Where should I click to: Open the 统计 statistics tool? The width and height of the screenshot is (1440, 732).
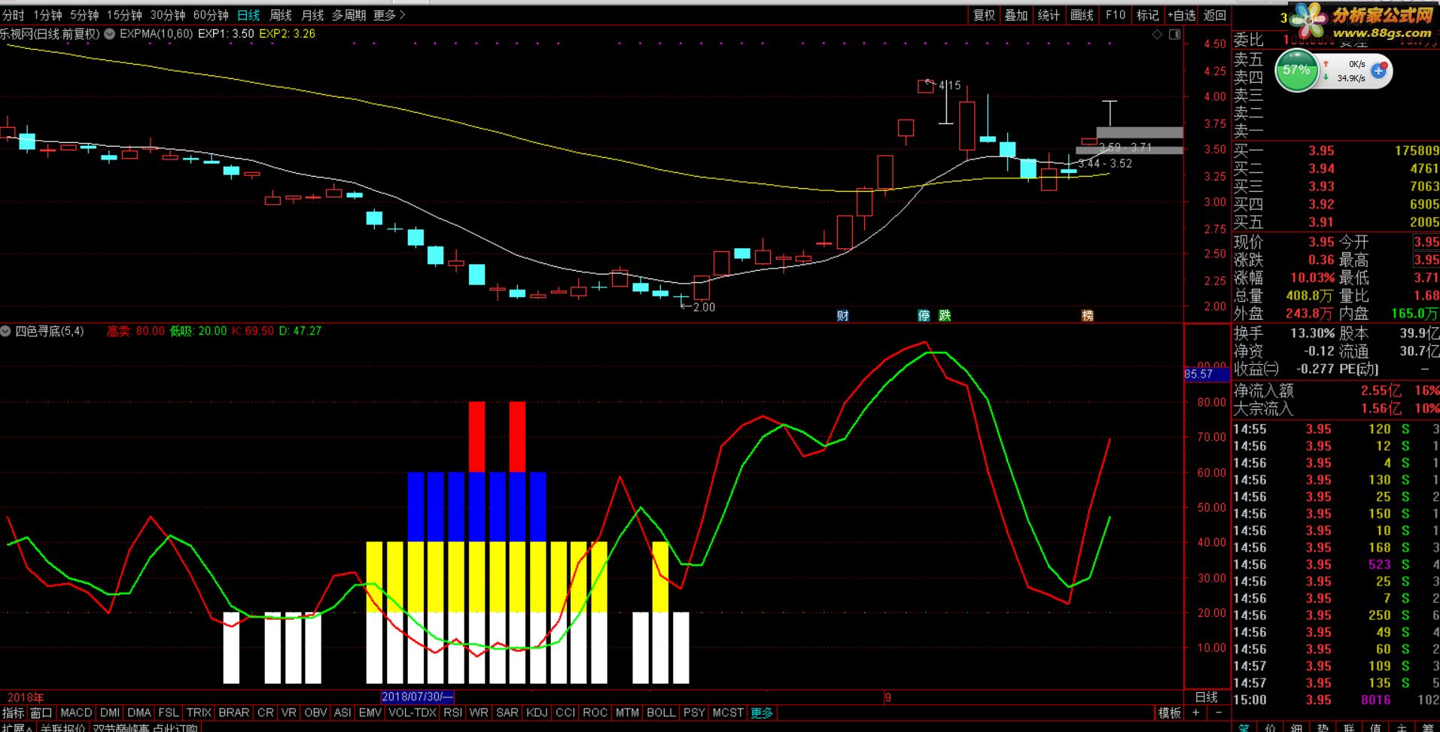click(1049, 15)
